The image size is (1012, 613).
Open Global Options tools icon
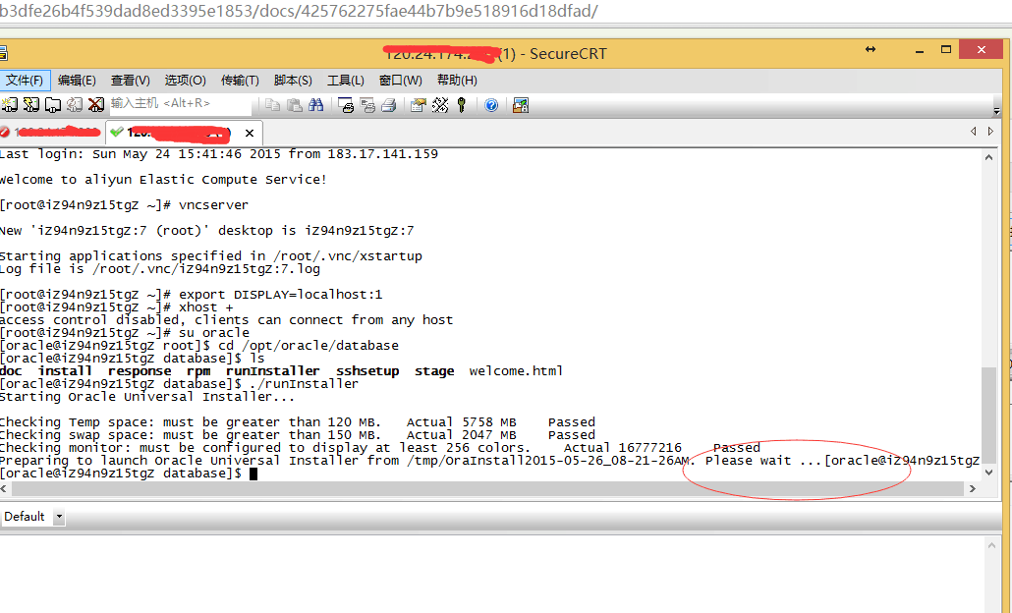pos(439,105)
